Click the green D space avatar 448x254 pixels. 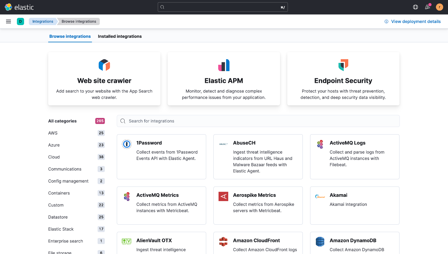coord(20,21)
